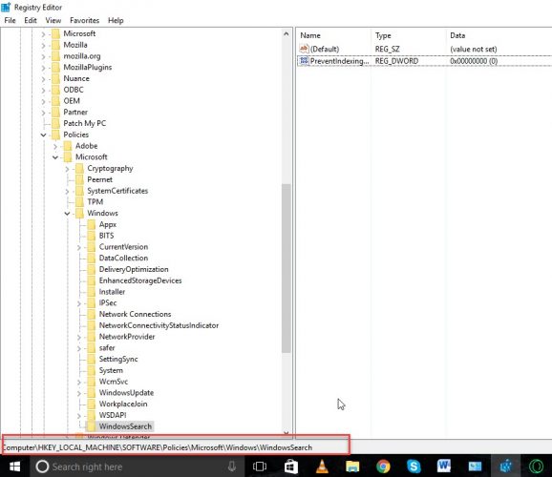The image size is (552, 477).
Task: Select the EnhancedStorageDevices key
Action: (x=140, y=280)
